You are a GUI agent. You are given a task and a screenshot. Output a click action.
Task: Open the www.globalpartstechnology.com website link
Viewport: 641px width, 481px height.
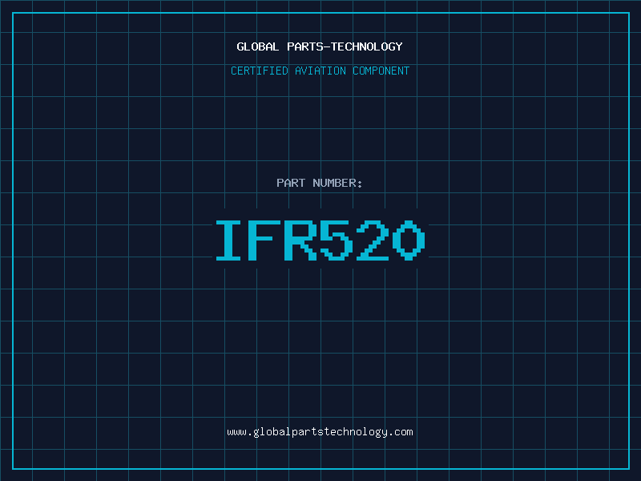point(320,432)
